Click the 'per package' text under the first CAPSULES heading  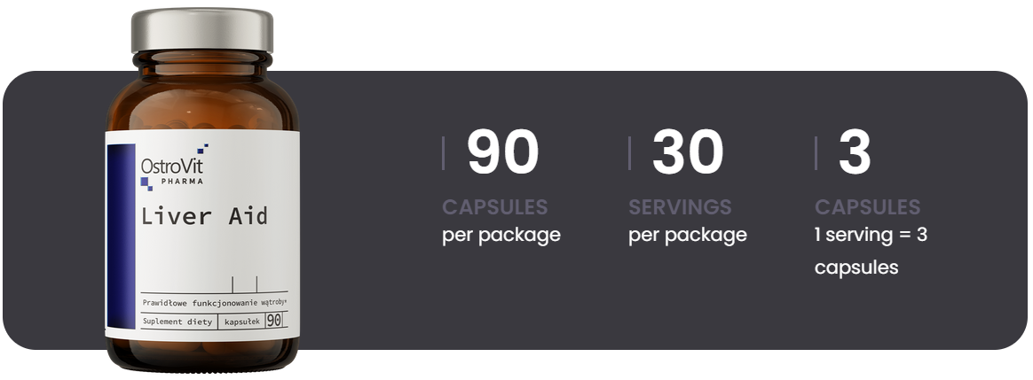(x=501, y=235)
